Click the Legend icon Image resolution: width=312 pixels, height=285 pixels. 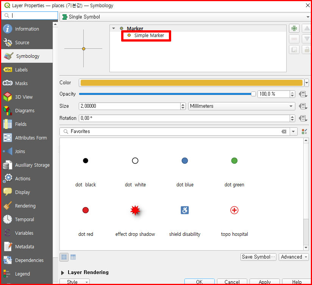coord(7,274)
